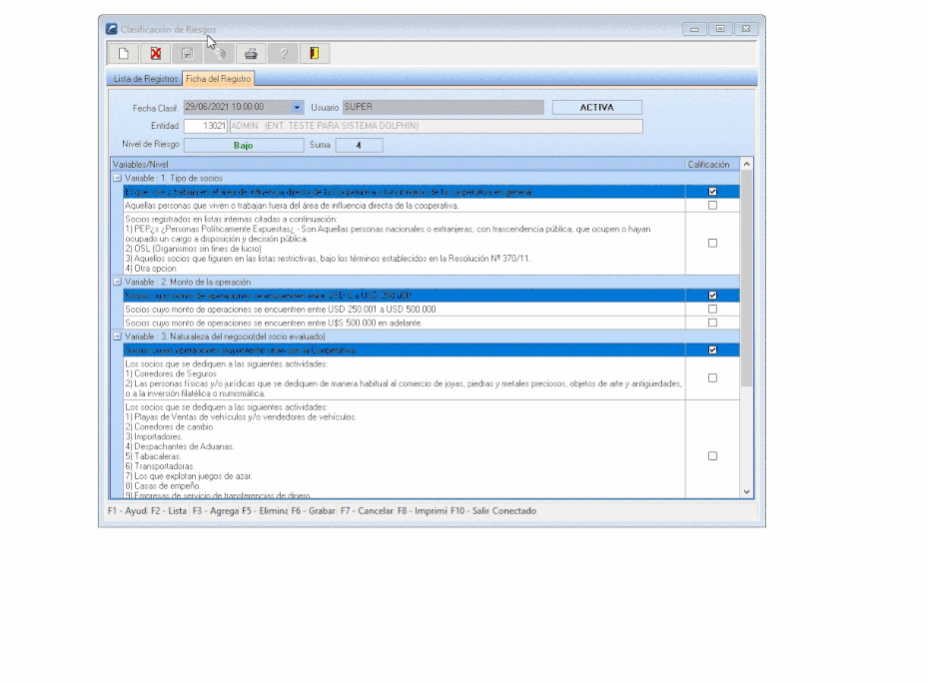Click 'Conectado' status bar entry
The image size is (927, 683).
tap(514, 511)
